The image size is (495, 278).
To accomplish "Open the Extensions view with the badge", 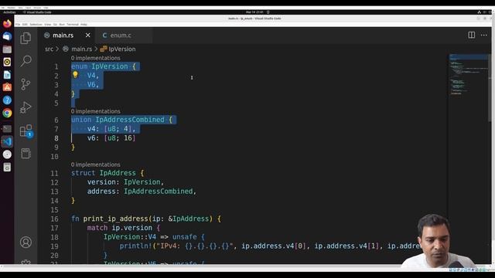I will click(26, 131).
